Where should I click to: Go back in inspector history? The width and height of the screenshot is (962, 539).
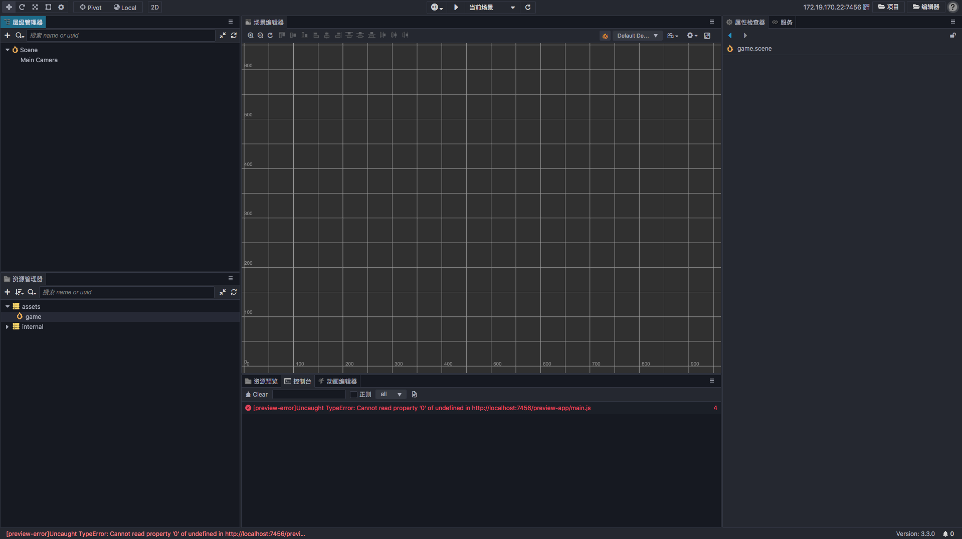pos(730,35)
